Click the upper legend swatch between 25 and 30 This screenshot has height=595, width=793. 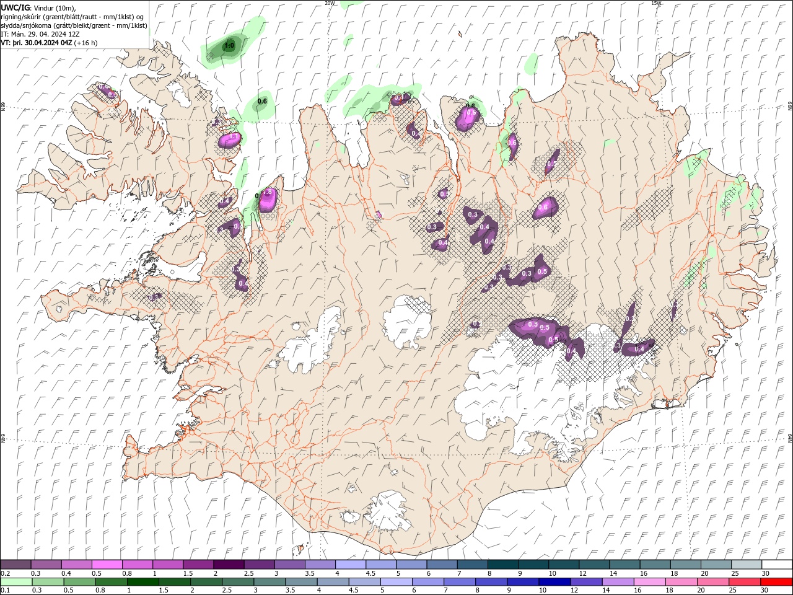tap(746, 565)
